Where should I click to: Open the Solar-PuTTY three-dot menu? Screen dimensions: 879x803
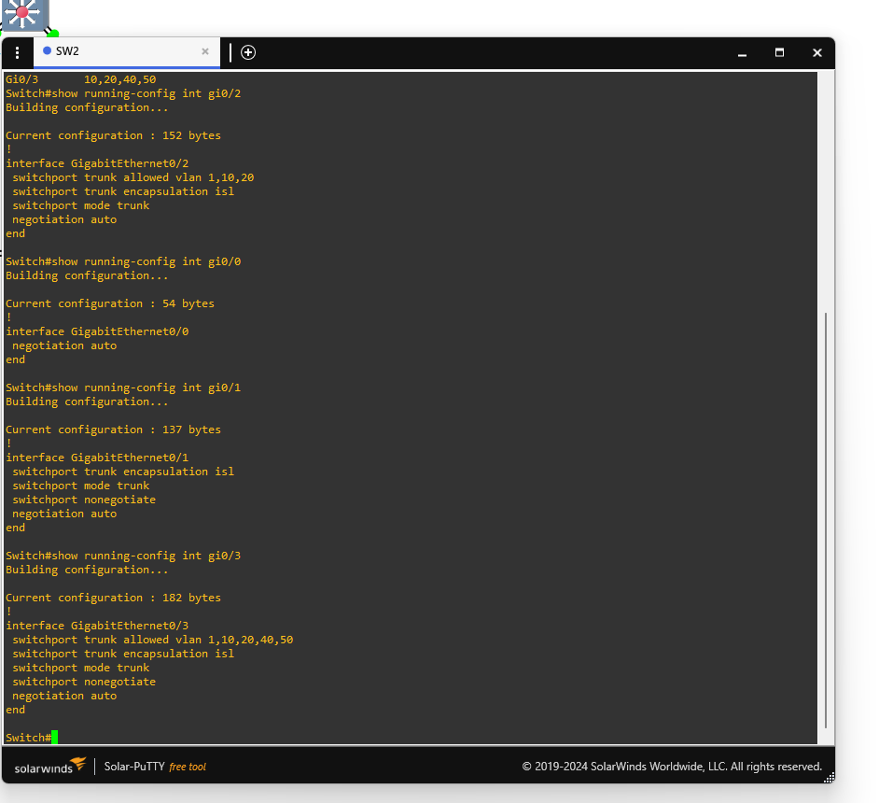click(x=18, y=52)
